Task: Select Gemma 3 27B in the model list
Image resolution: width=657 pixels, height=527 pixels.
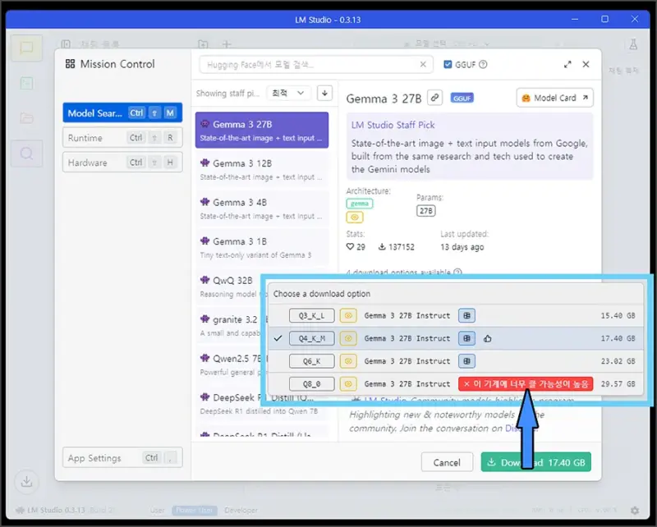Action: coord(262,130)
